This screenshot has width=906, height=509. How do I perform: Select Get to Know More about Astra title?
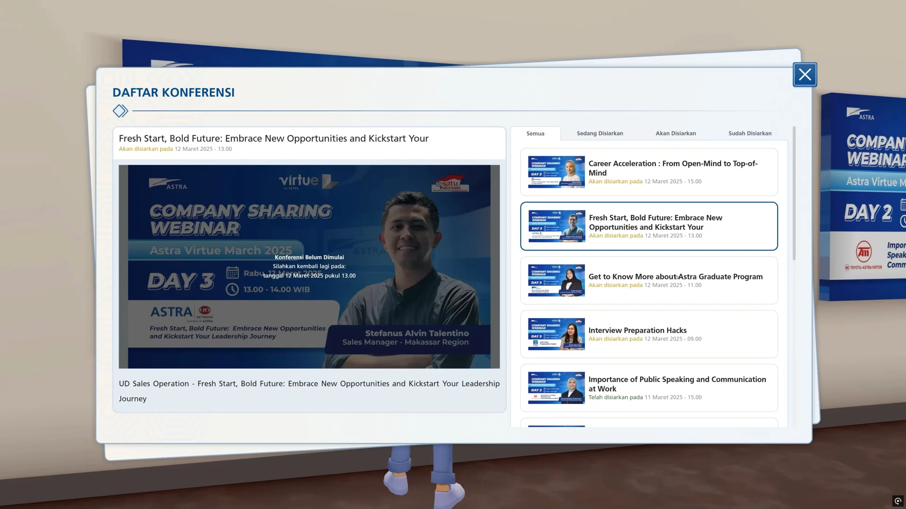(x=675, y=277)
